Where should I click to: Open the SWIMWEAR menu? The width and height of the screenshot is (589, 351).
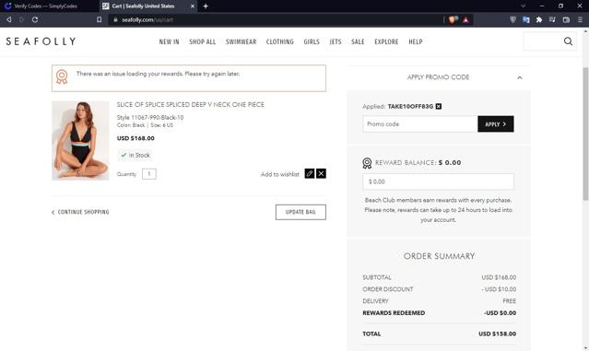click(241, 41)
